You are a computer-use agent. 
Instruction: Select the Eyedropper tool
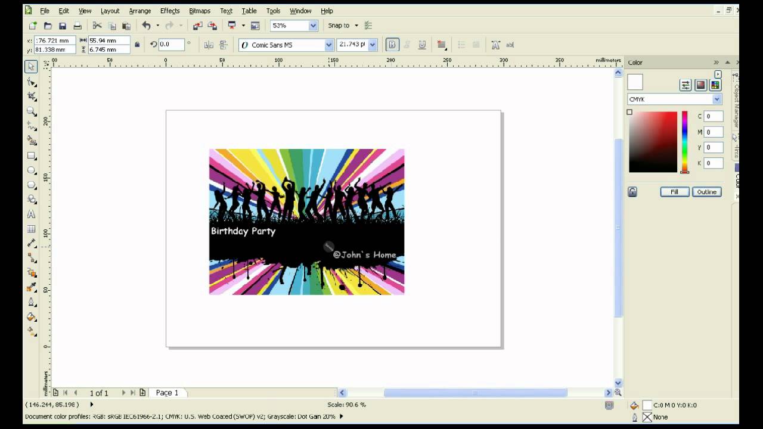[31, 287]
